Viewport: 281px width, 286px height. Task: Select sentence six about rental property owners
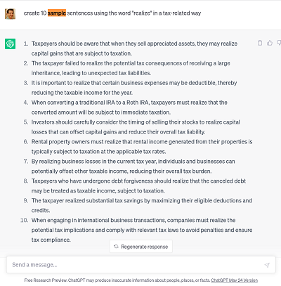click(x=142, y=147)
